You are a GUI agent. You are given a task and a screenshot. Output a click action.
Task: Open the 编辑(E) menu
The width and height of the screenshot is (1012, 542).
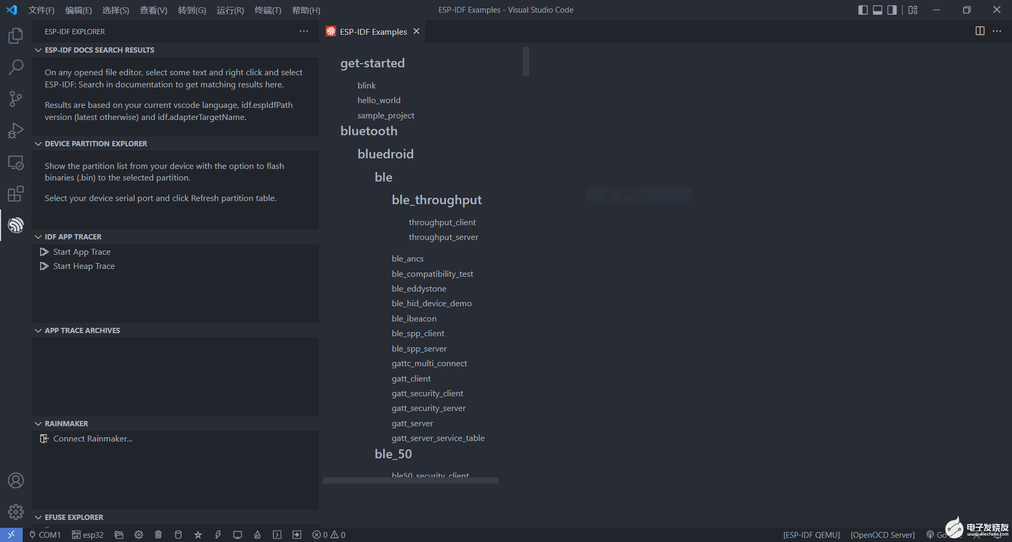tap(78, 10)
